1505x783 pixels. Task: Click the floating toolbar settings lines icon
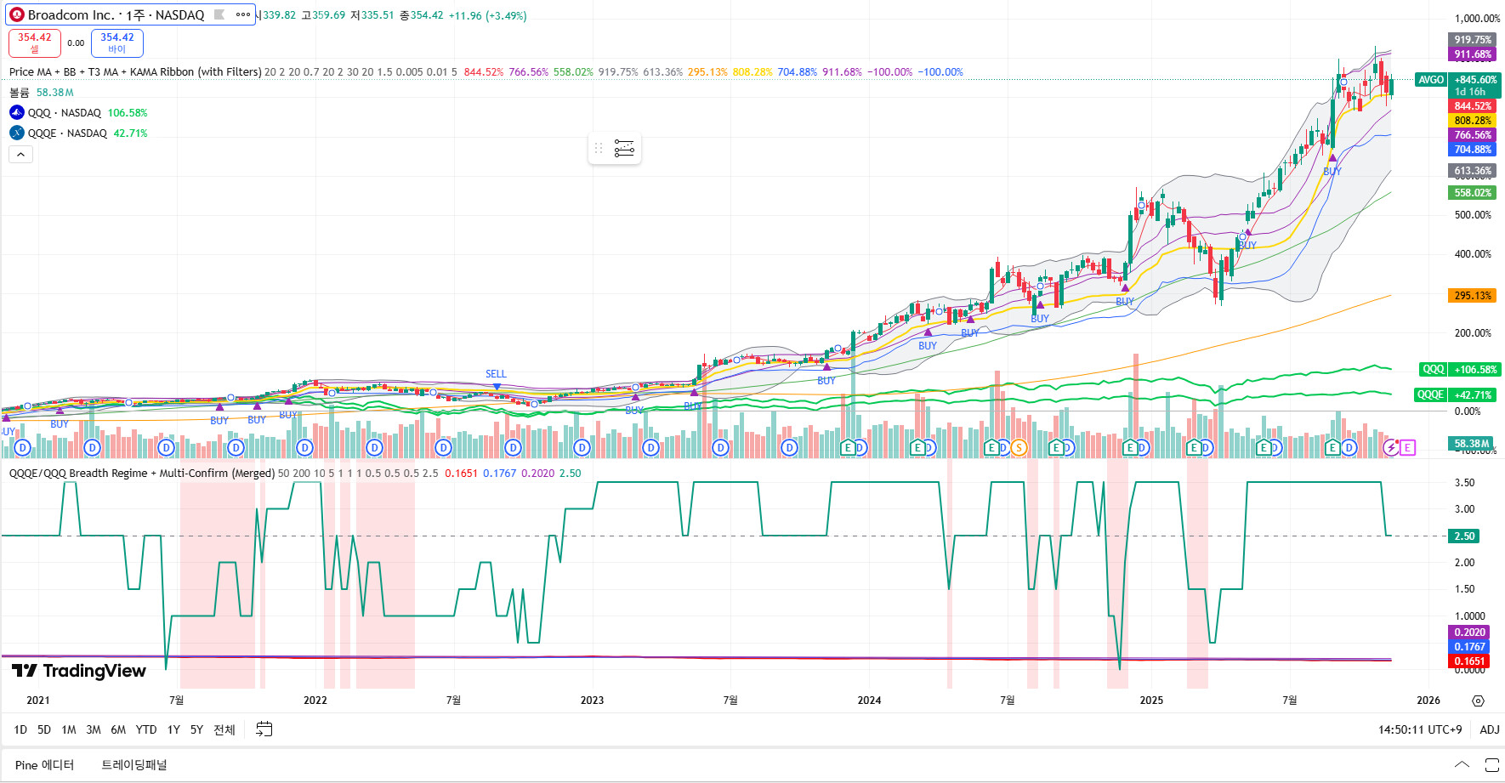click(x=624, y=149)
